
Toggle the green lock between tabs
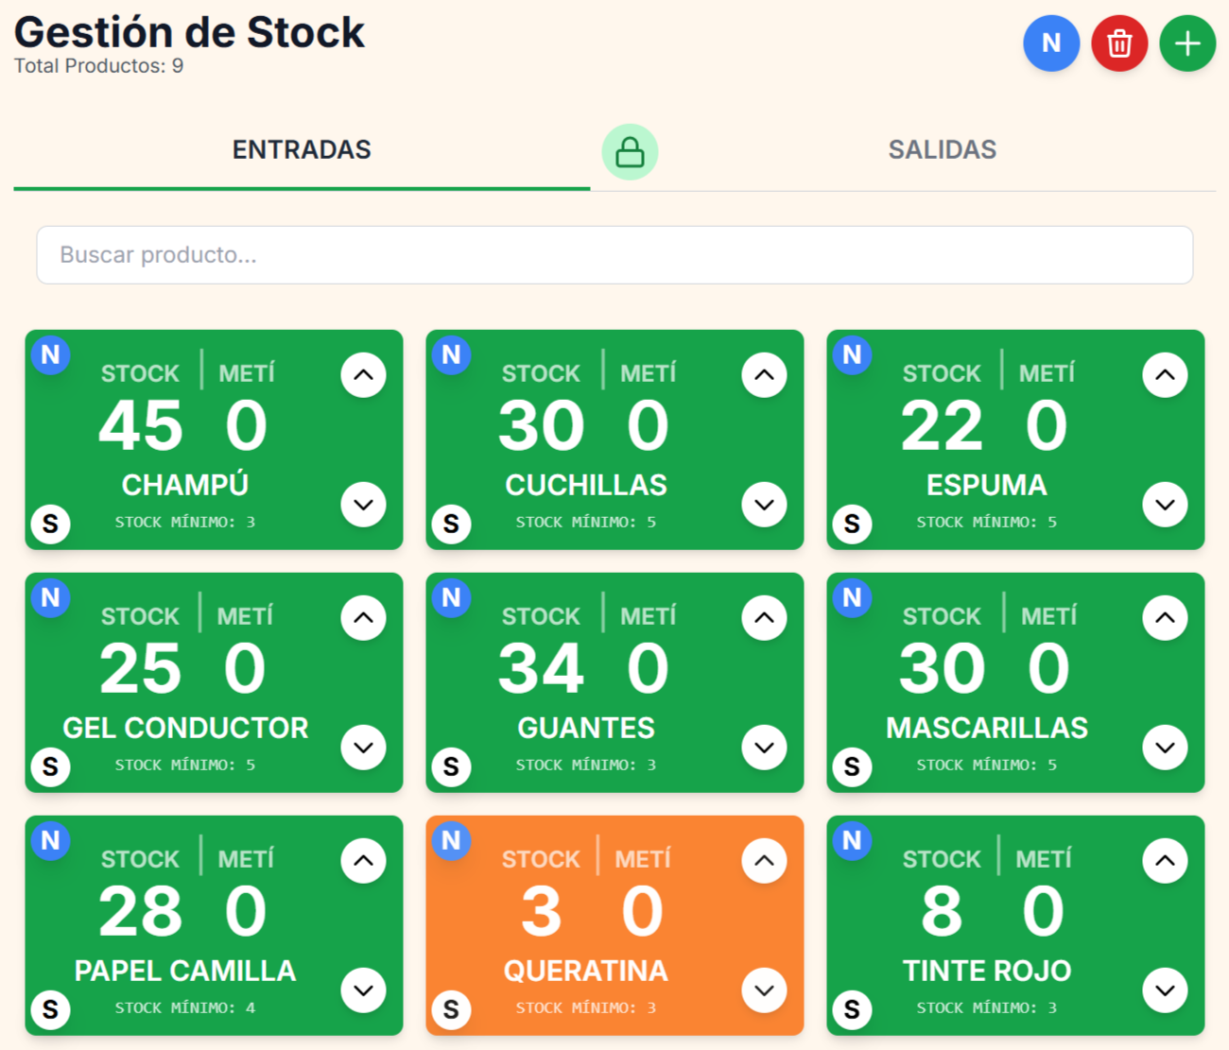click(x=630, y=151)
